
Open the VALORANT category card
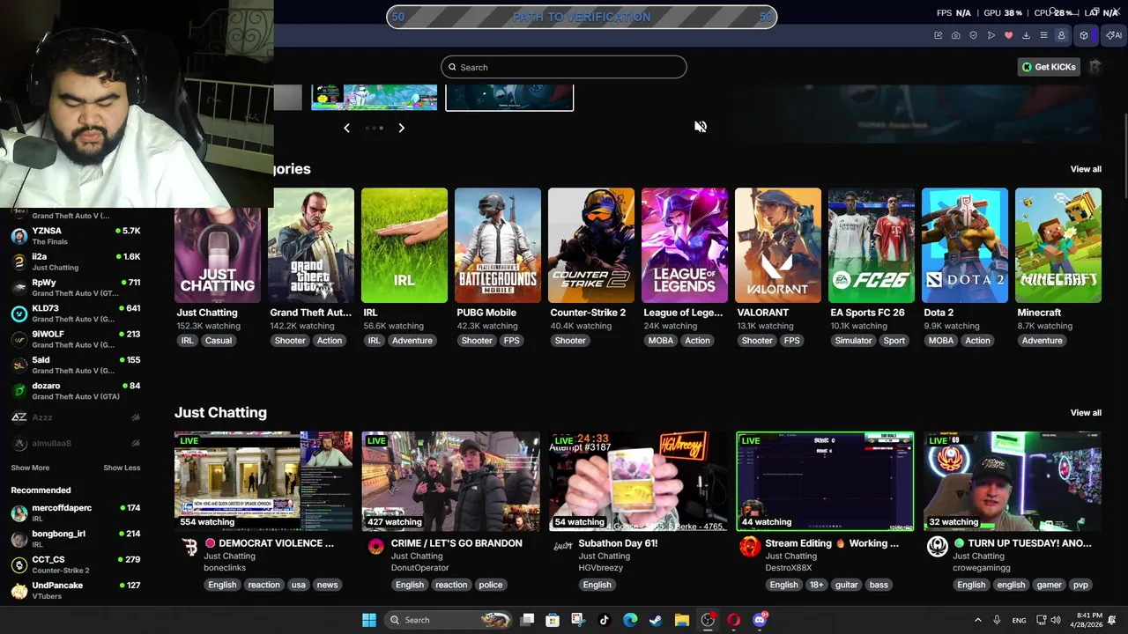point(778,246)
